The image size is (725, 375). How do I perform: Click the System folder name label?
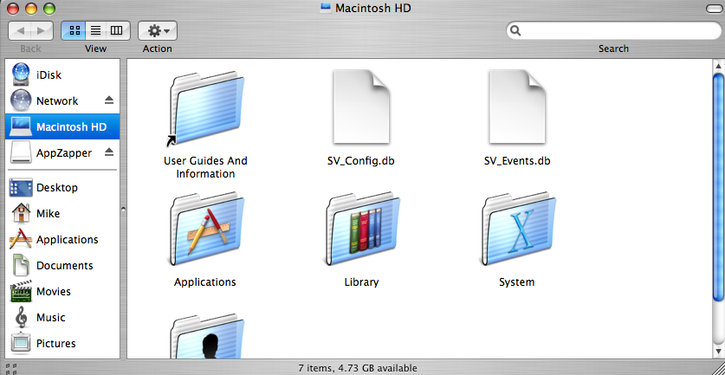[517, 281]
